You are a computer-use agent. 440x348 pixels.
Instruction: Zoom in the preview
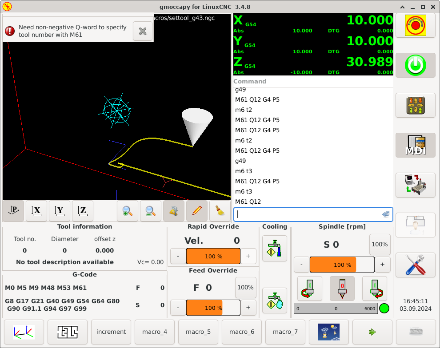coord(128,211)
